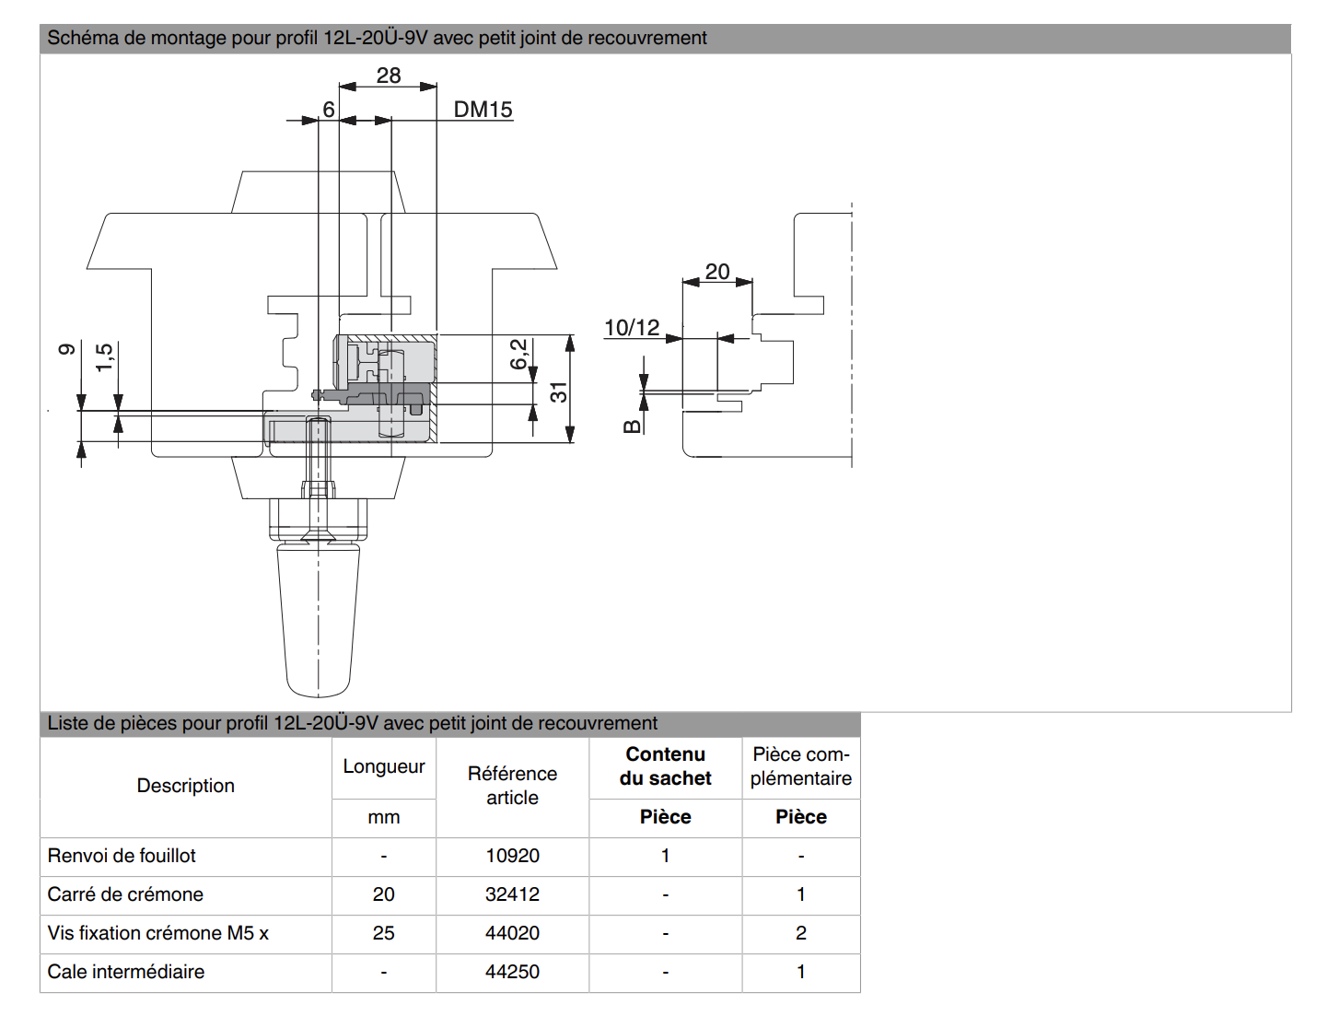Select the rotated 6,2 dimension value
The width and height of the screenshot is (1327, 1016).
pyautogui.click(x=519, y=354)
